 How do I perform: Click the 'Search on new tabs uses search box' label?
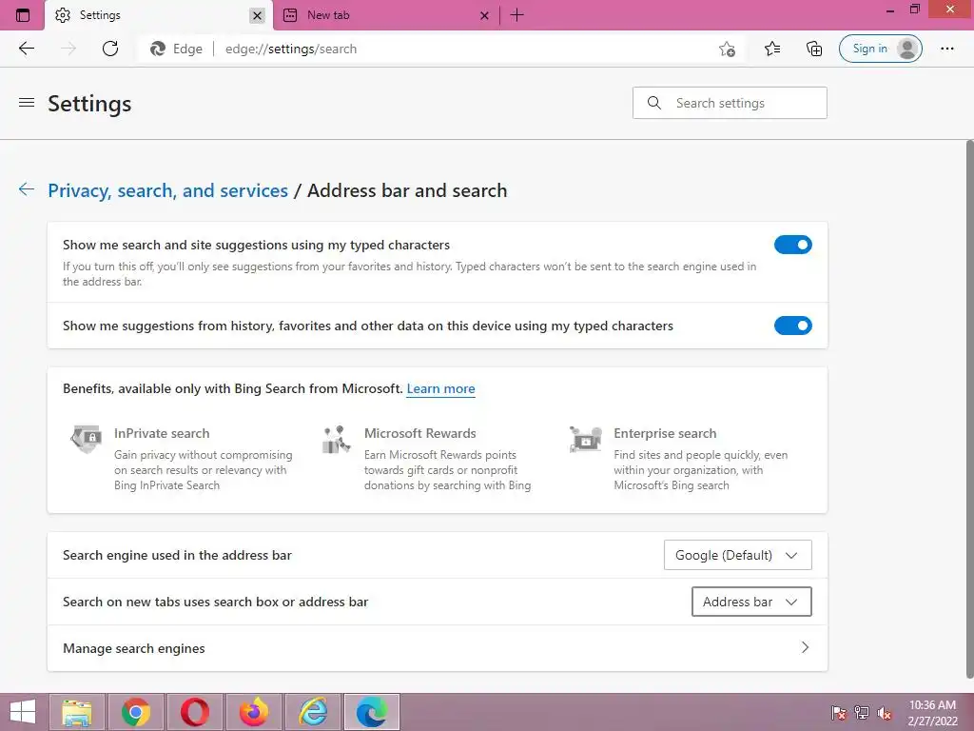[216, 603]
